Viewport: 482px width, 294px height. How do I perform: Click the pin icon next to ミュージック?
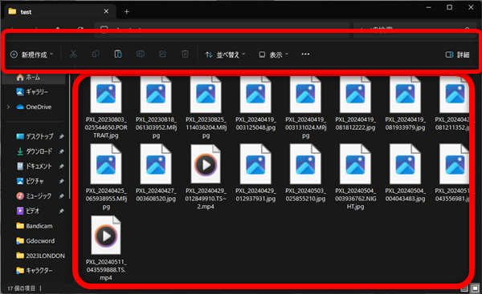(x=62, y=196)
